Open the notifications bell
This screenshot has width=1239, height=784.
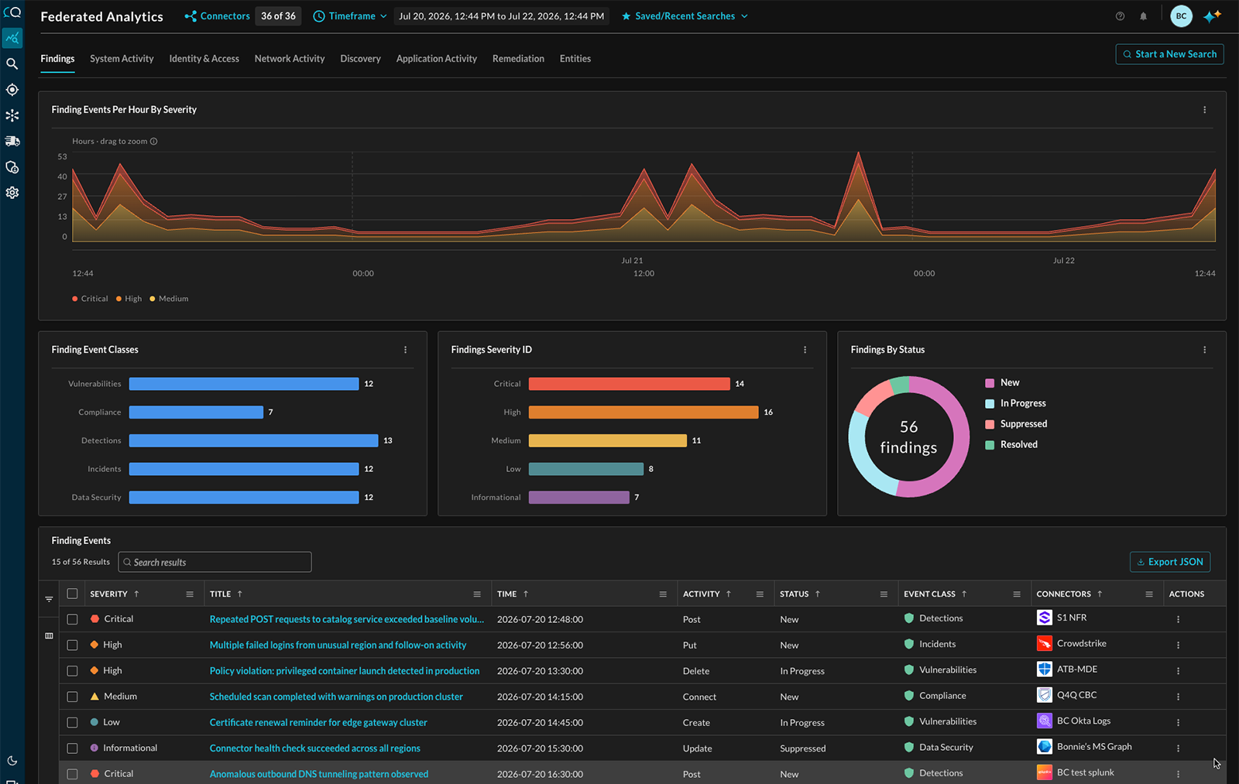pos(1143,16)
